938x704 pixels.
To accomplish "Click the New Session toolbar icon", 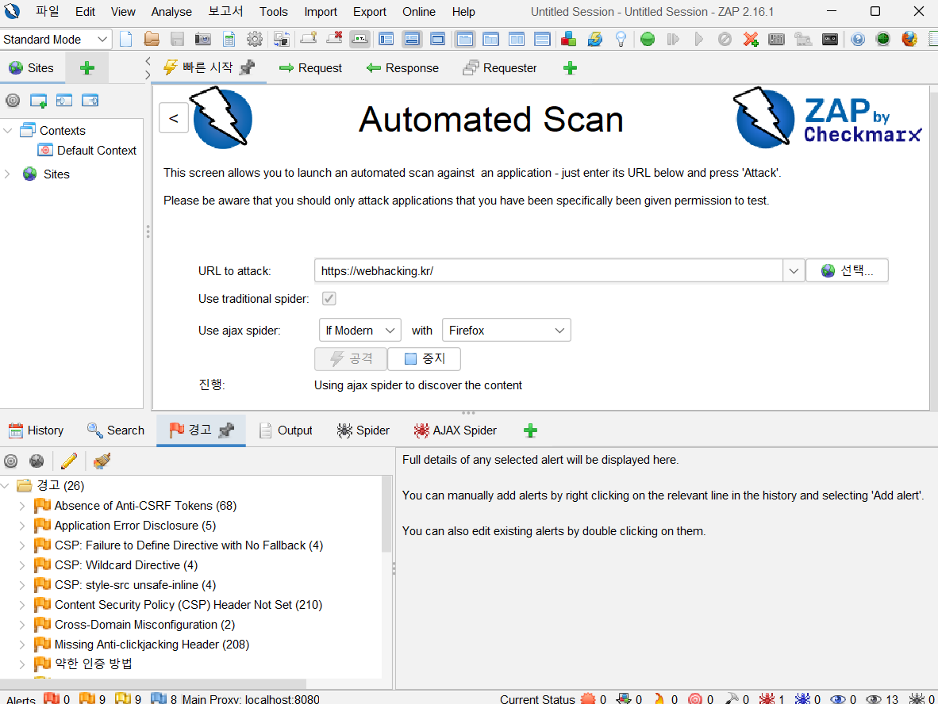I will [126, 39].
